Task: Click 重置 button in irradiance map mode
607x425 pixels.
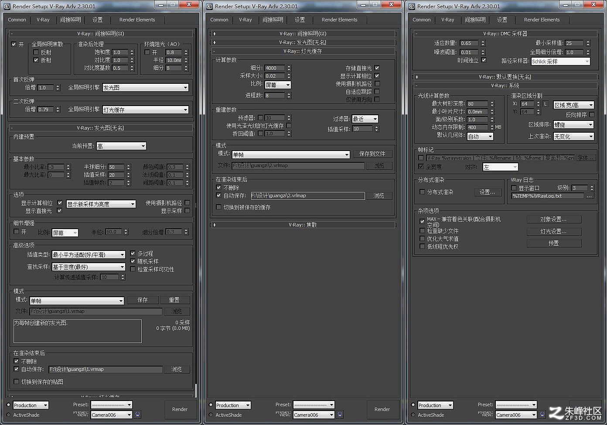Action: [174, 300]
